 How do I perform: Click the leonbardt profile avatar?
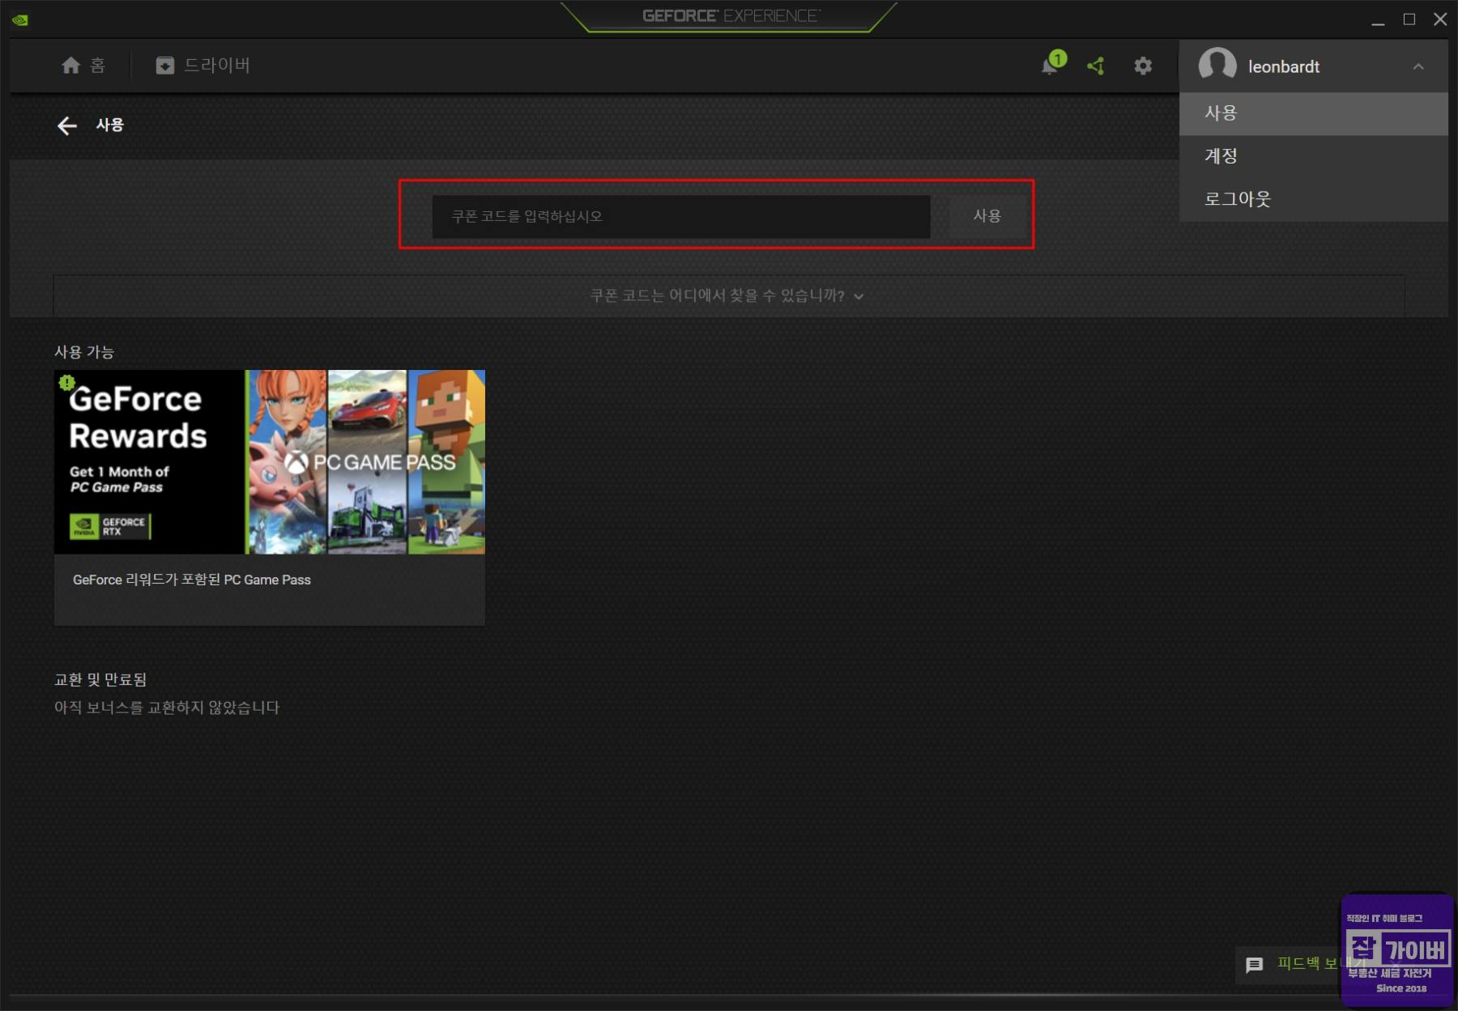[x=1217, y=65]
